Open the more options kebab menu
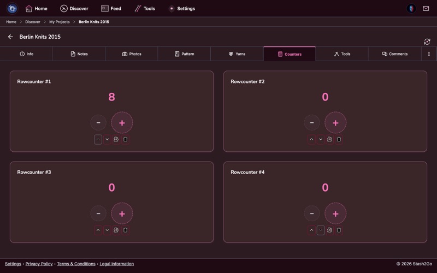The width and height of the screenshot is (437, 273). click(429, 54)
